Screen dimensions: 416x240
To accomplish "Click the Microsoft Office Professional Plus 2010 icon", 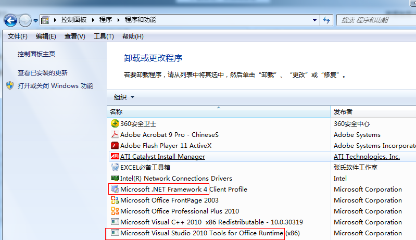I will (x=115, y=211).
